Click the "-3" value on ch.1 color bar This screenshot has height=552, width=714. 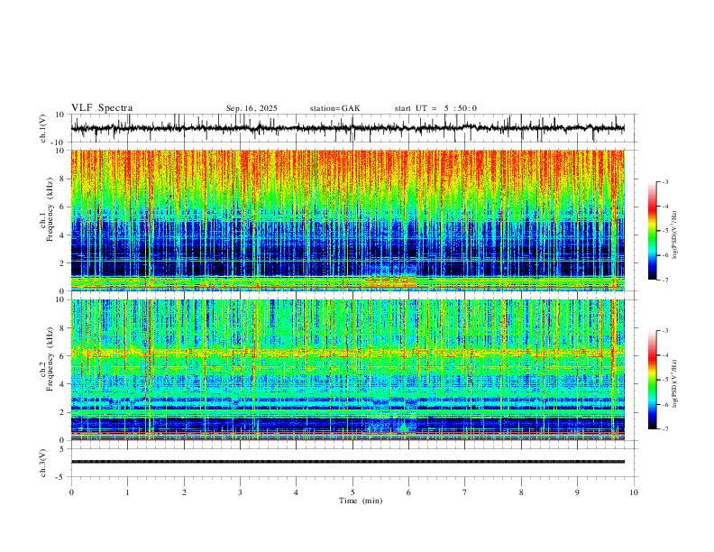pos(664,181)
